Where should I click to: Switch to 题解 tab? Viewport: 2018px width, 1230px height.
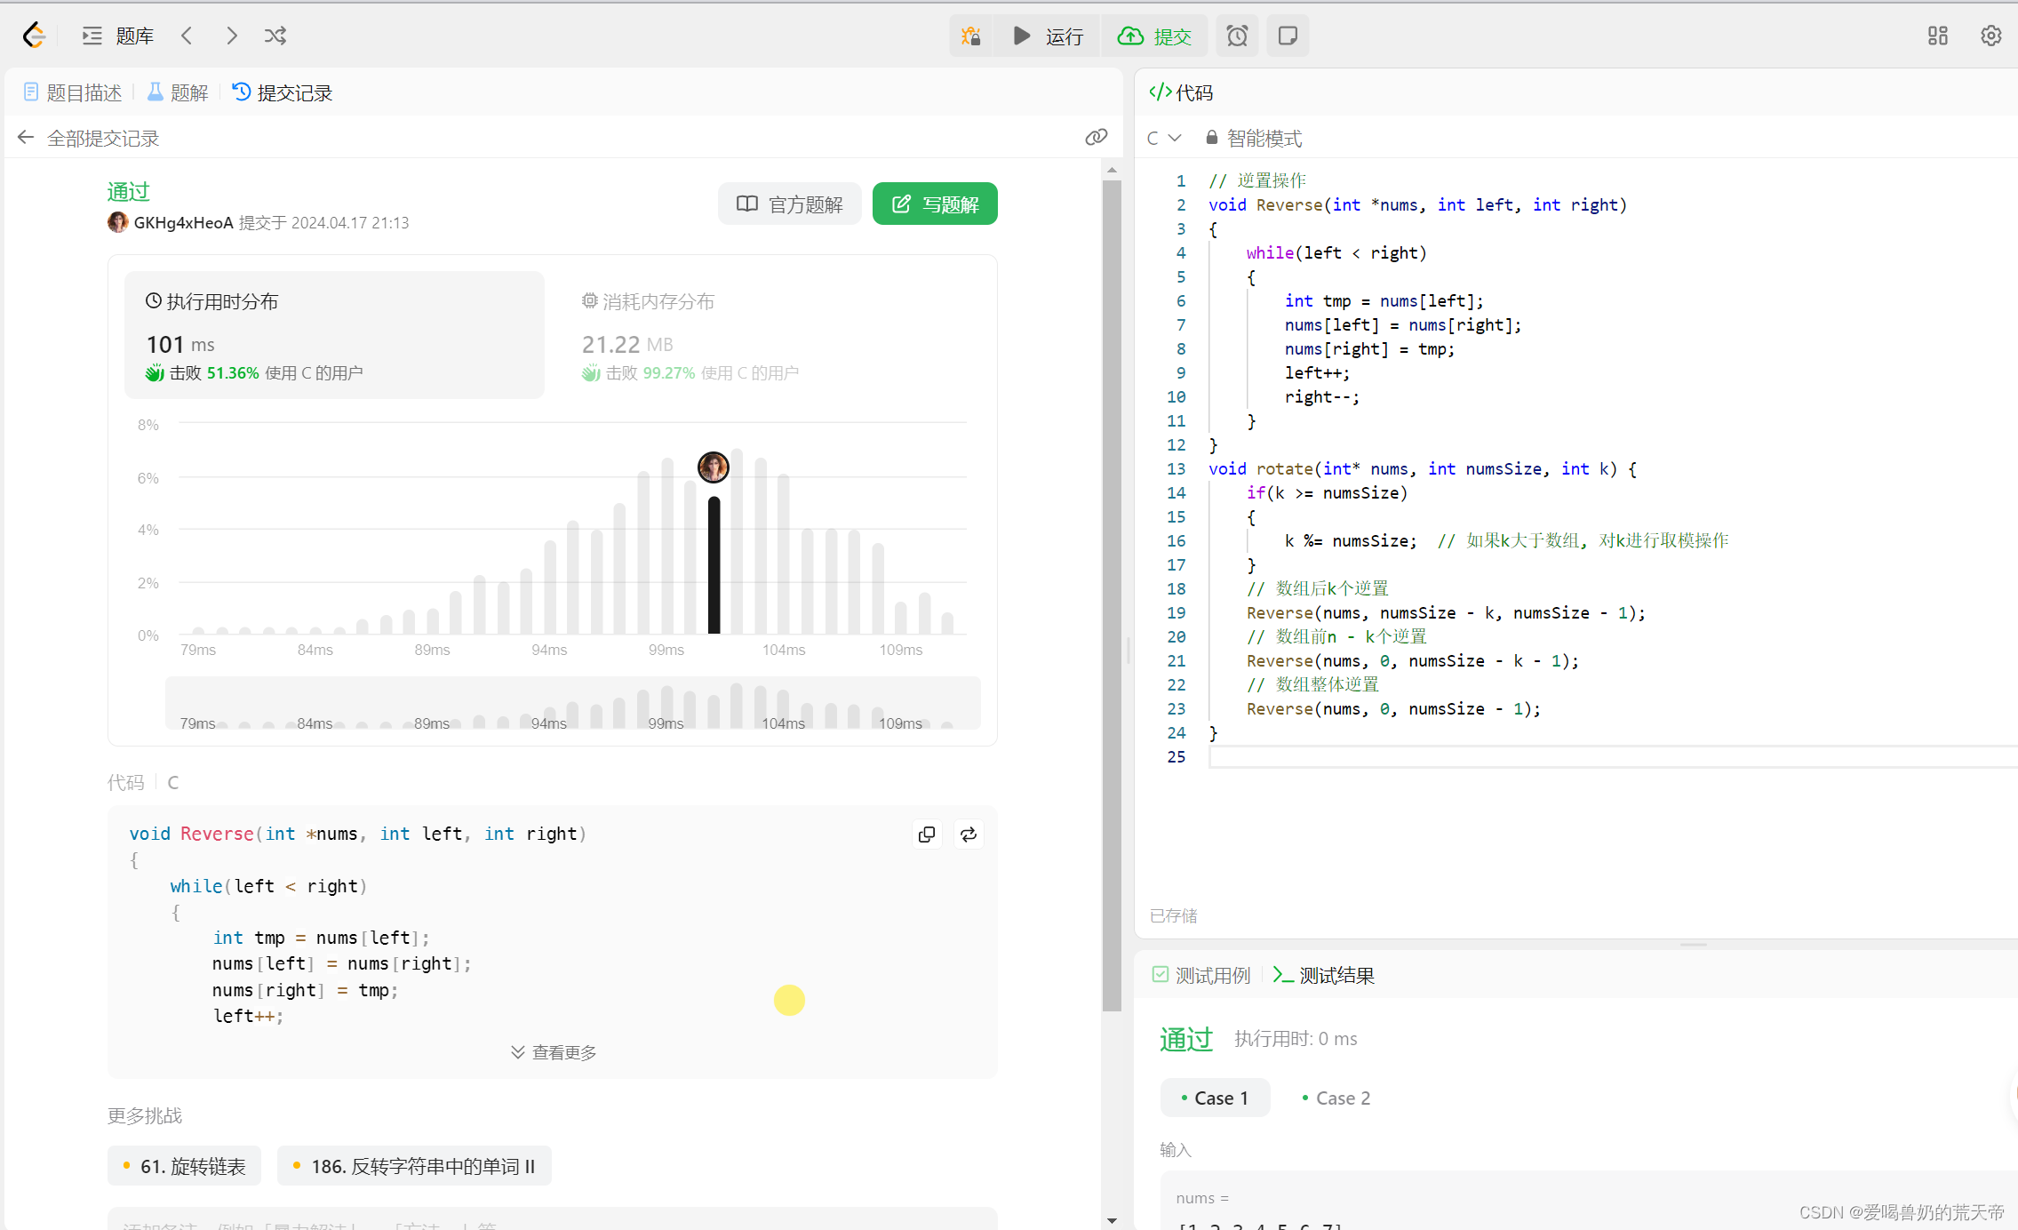click(x=178, y=92)
